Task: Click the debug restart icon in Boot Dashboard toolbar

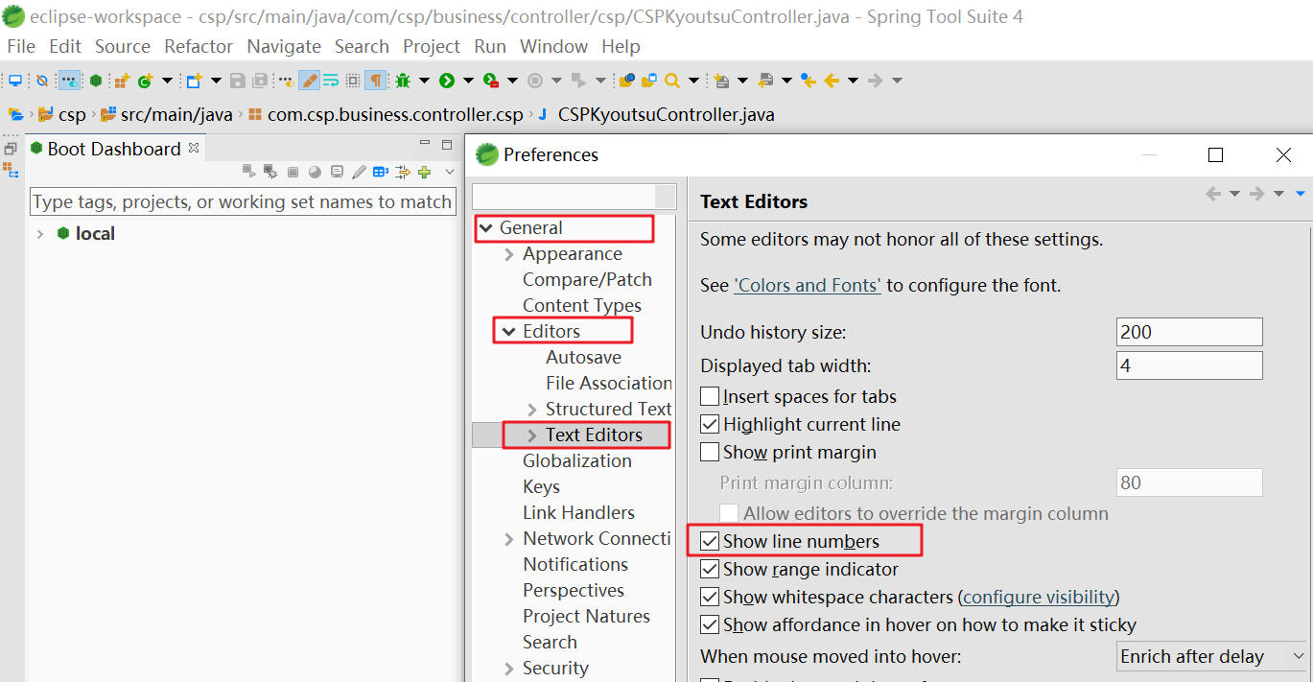Action: coord(270,172)
